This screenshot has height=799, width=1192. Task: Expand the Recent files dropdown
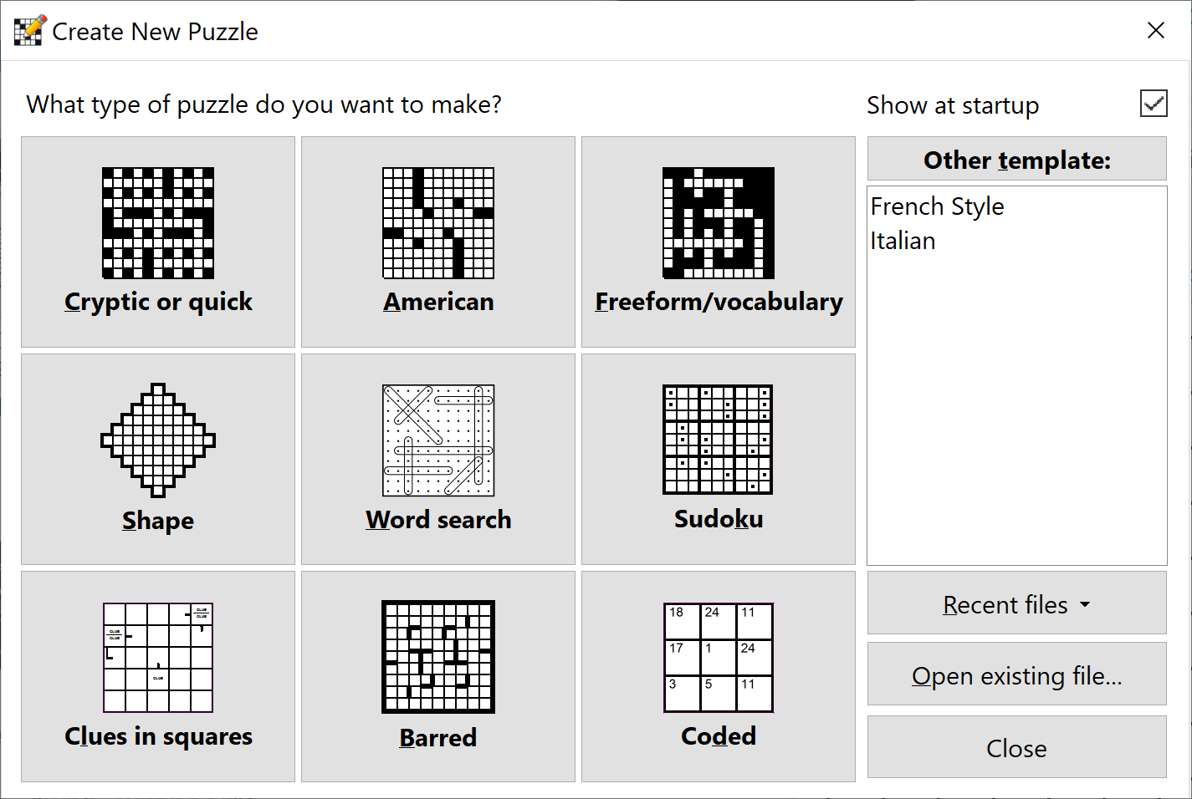1016,603
